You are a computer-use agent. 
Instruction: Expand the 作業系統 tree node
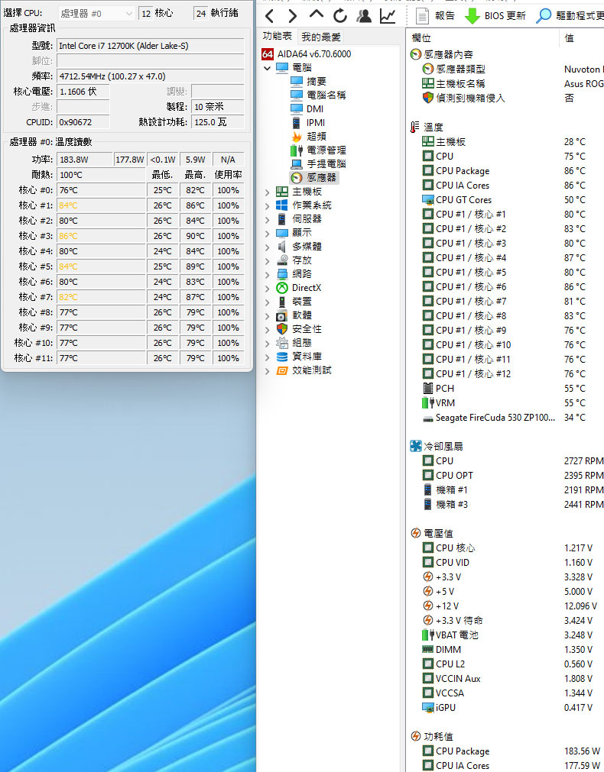[x=268, y=205]
